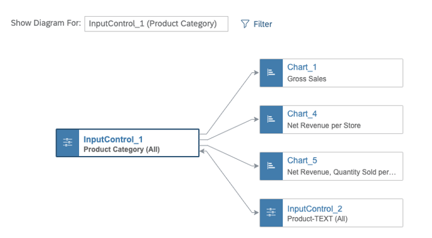Click the InputControl_2 slider icon
The height and width of the screenshot is (238, 432).
click(271, 213)
